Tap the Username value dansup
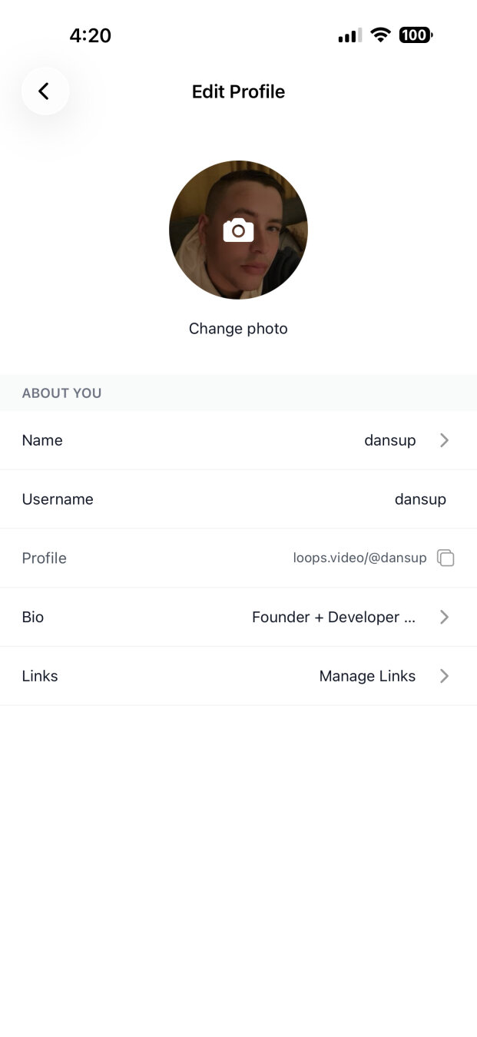Viewport: 477px width, 1037px height. click(x=420, y=499)
